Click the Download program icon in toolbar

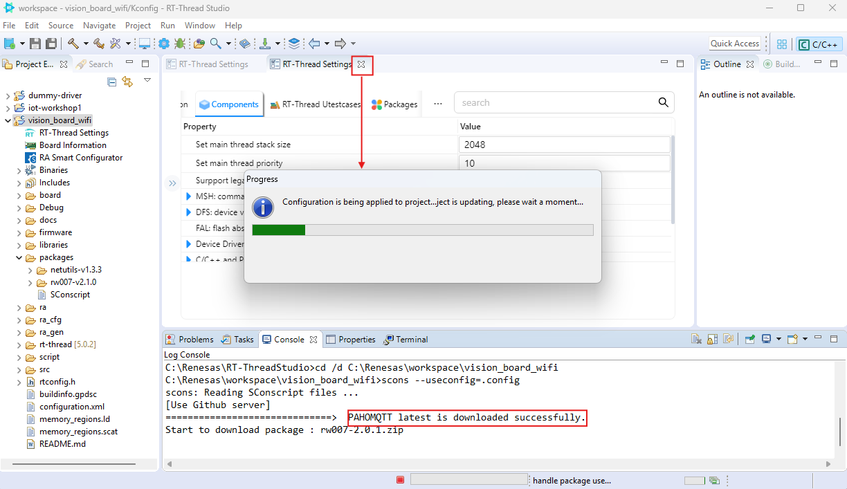[264, 44]
